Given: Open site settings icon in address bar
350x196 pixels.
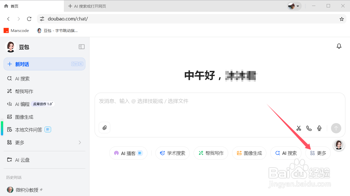Looking at the screenshot, I should 42,19.
